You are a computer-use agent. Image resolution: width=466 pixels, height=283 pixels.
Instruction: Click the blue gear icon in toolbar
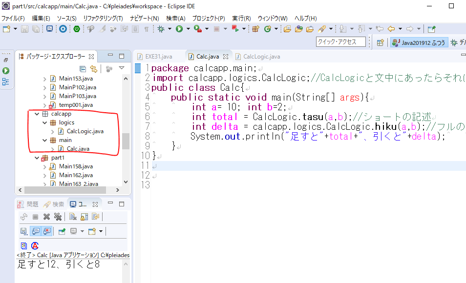tap(63, 29)
